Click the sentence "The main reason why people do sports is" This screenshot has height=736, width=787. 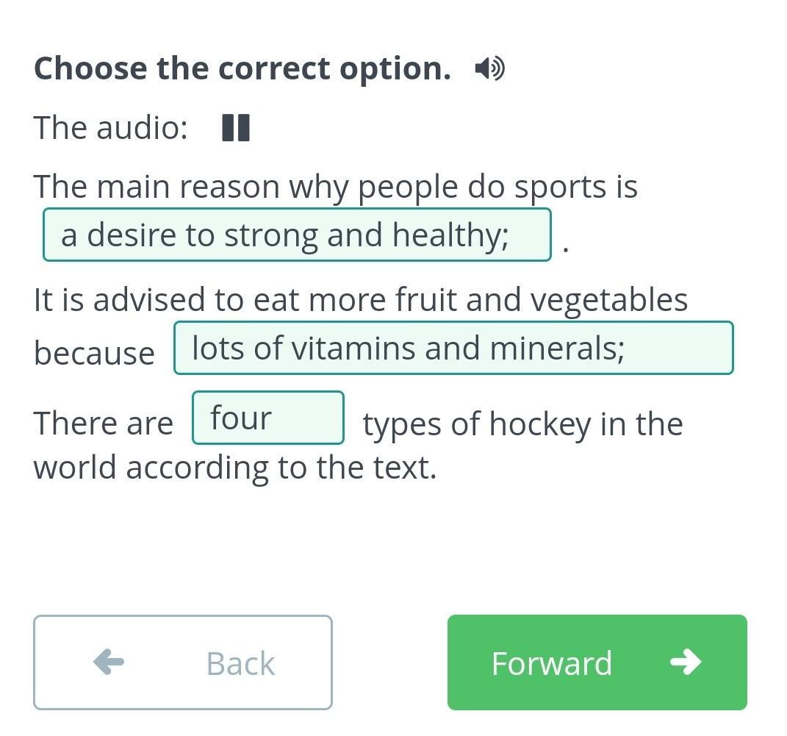pos(335,187)
